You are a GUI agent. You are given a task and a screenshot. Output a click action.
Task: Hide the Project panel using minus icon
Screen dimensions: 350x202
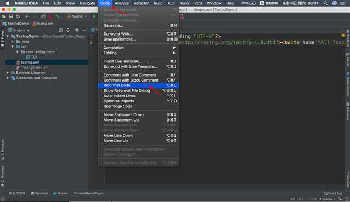(x=84, y=30)
